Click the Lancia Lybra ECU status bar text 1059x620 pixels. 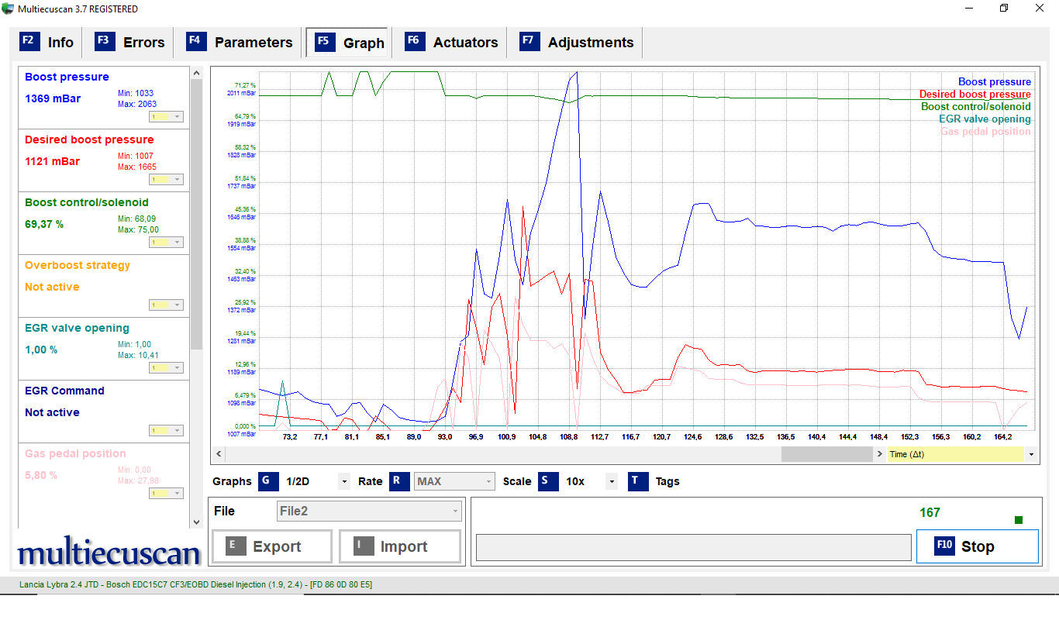(x=195, y=584)
